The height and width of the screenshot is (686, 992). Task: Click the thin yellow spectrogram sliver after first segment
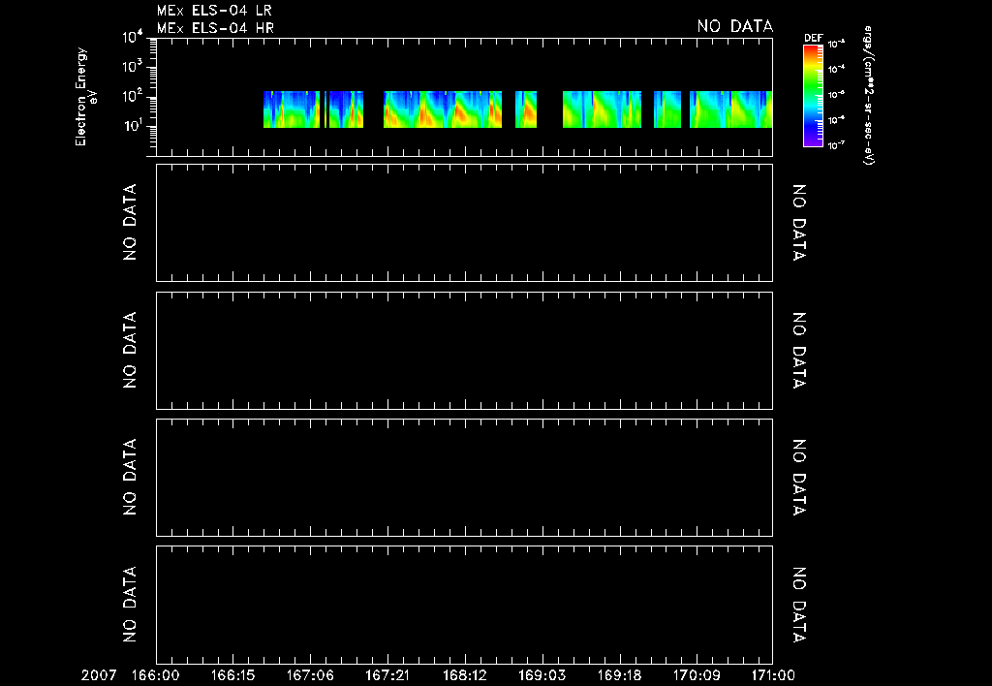(325, 109)
